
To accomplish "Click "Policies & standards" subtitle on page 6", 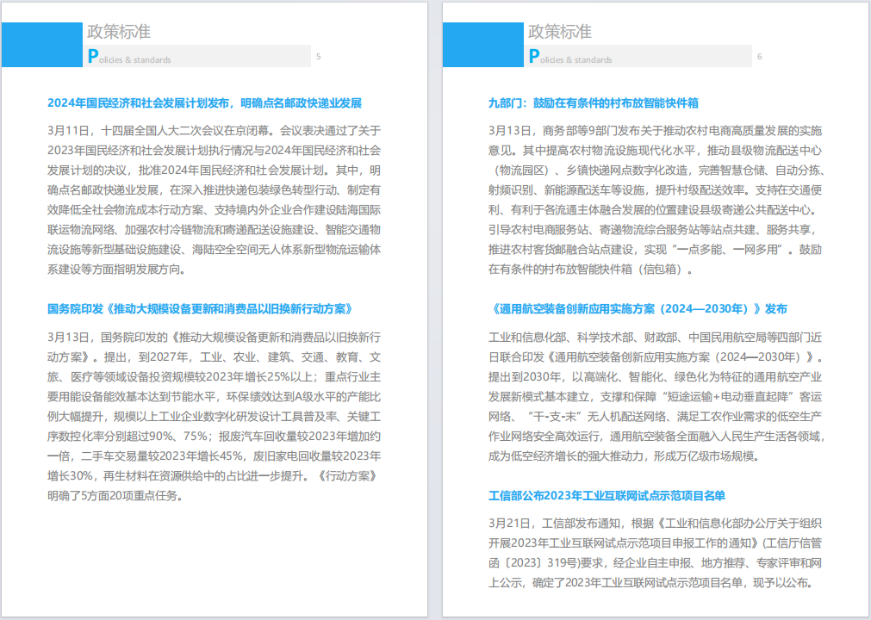I will [570, 57].
